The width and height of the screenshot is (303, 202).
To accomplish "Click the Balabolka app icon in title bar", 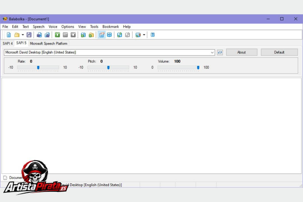I will point(5,19).
